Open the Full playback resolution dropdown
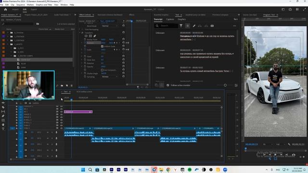The height and width of the screenshot is (173, 308). (281, 144)
